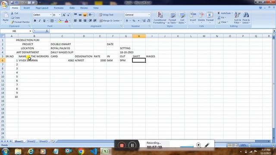Switch to the Page Layout tab
Image resolution: width=276 pixels, height=155 pixels.
coord(42,8)
